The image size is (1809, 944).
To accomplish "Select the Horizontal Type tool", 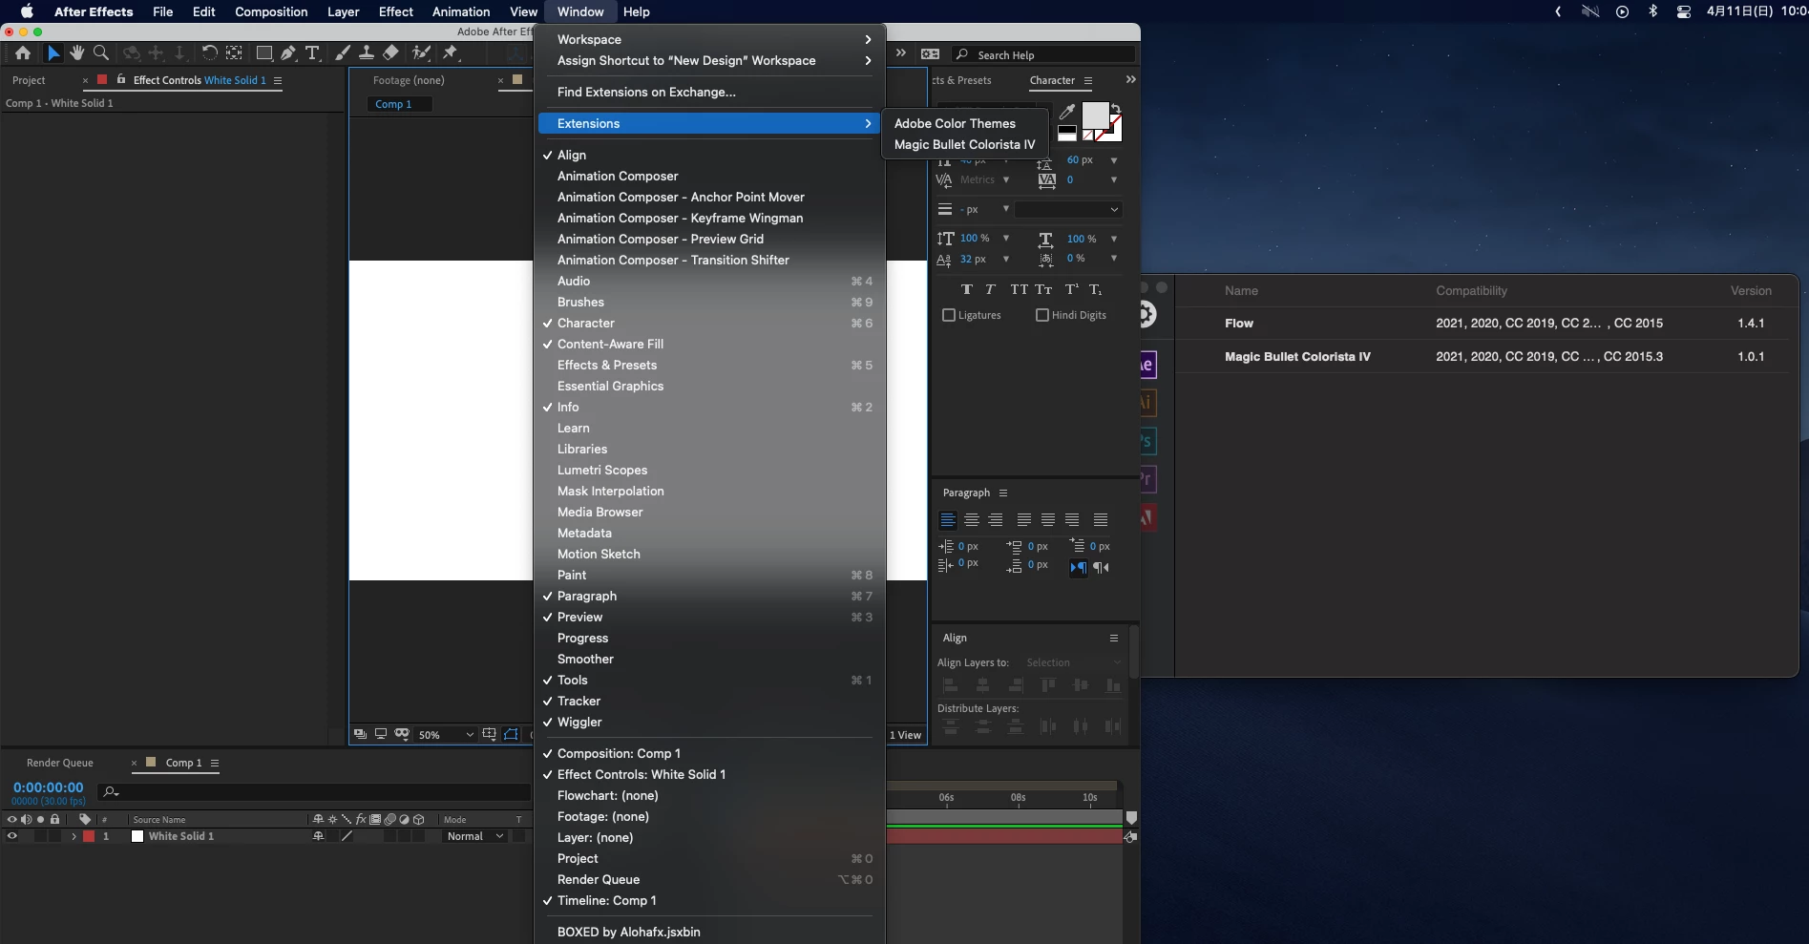I will 312,53.
